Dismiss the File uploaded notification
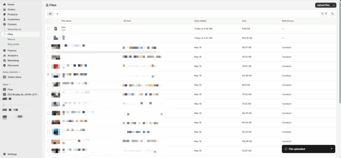341x158 pixels. point(331,149)
